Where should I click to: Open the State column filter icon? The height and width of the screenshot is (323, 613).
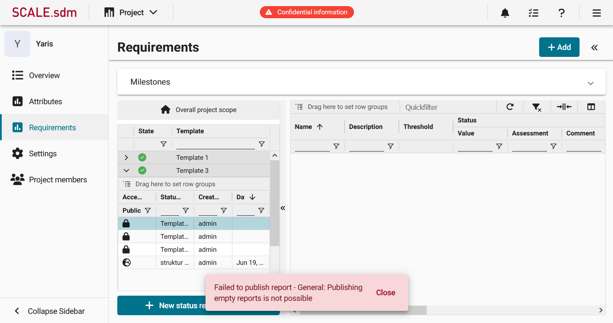click(x=163, y=144)
